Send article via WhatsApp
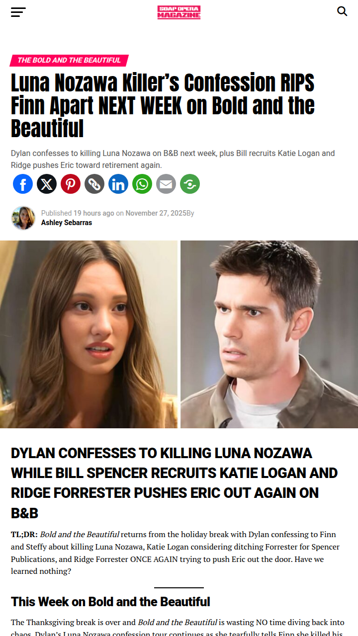Screen dimensions: 358x636 (142, 184)
